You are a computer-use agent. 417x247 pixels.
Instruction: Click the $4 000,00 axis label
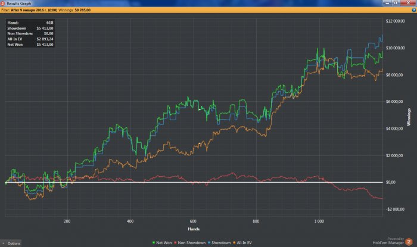[x=394, y=129]
